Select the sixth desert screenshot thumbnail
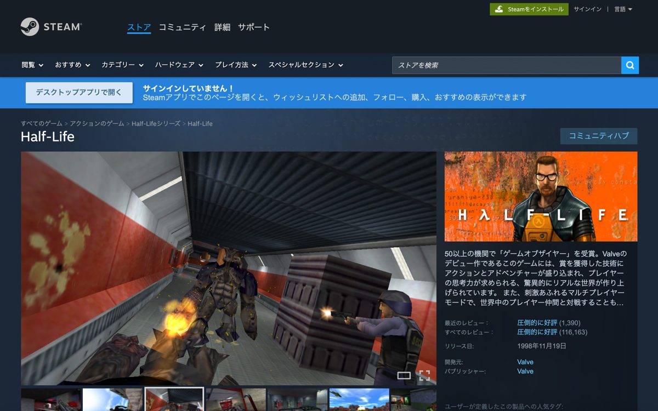 pos(359,399)
